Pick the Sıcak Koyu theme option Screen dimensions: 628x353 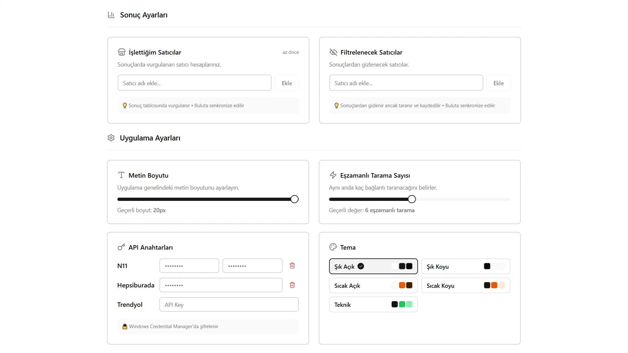tap(465, 286)
